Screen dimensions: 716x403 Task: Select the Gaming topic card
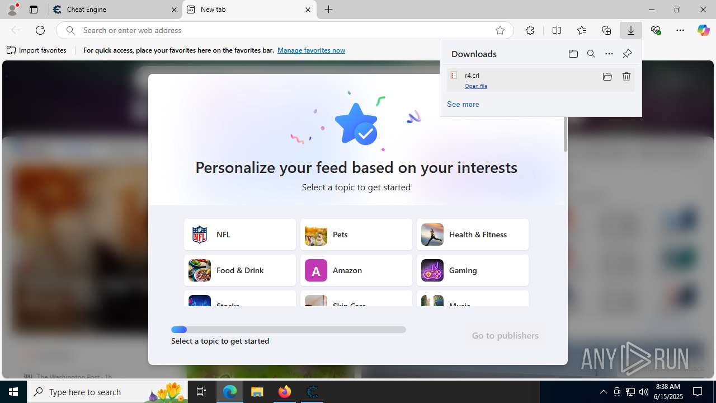point(473,270)
